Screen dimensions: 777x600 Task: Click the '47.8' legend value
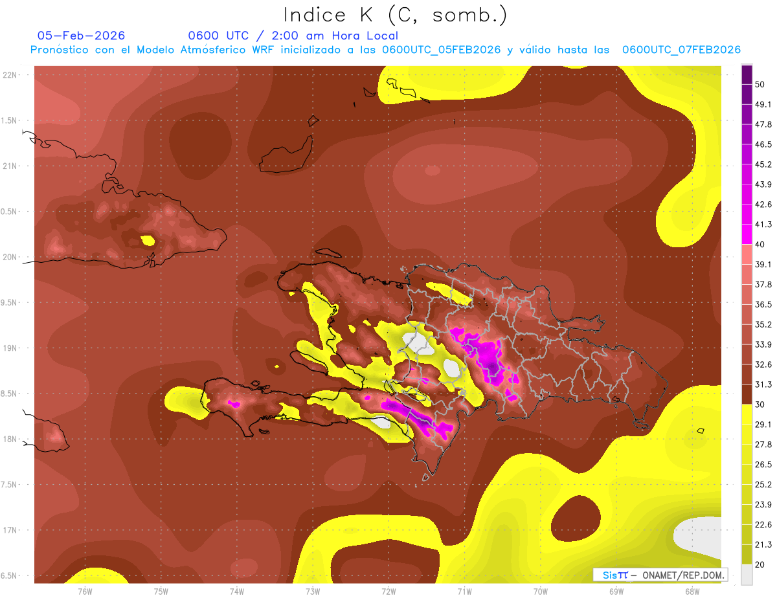click(x=763, y=124)
